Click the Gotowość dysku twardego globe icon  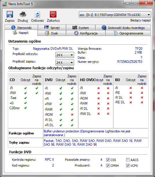coord(104,28)
